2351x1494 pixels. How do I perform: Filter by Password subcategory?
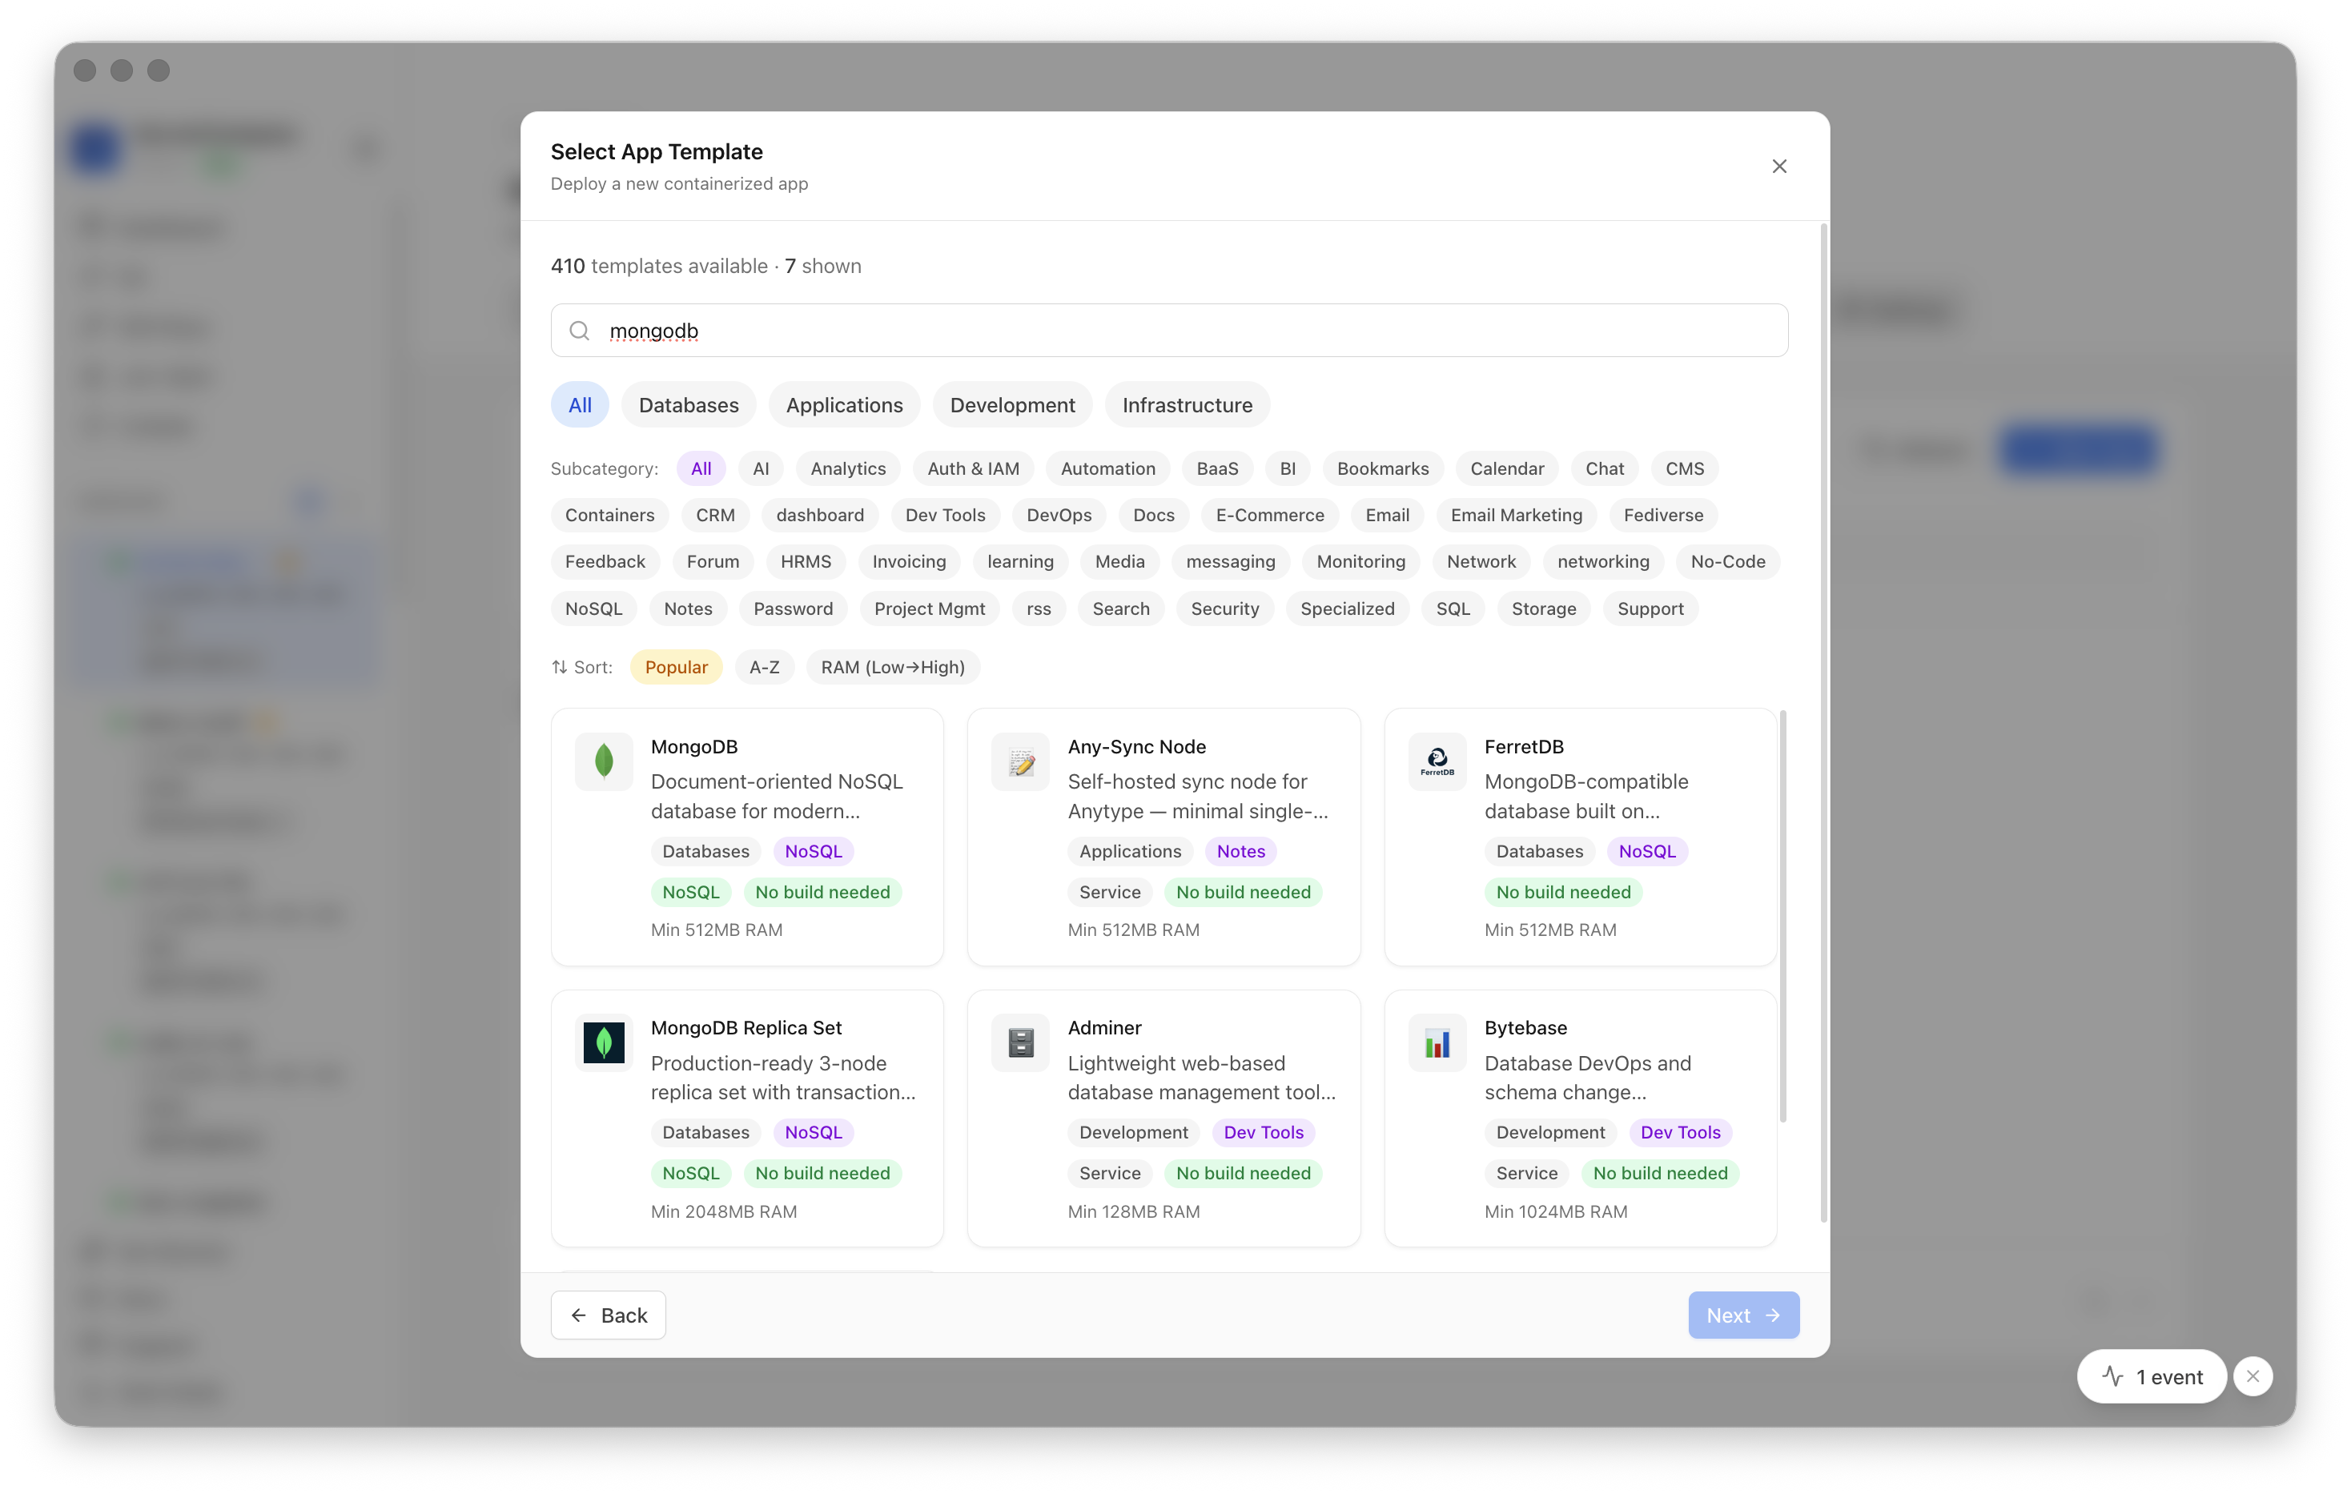click(793, 608)
